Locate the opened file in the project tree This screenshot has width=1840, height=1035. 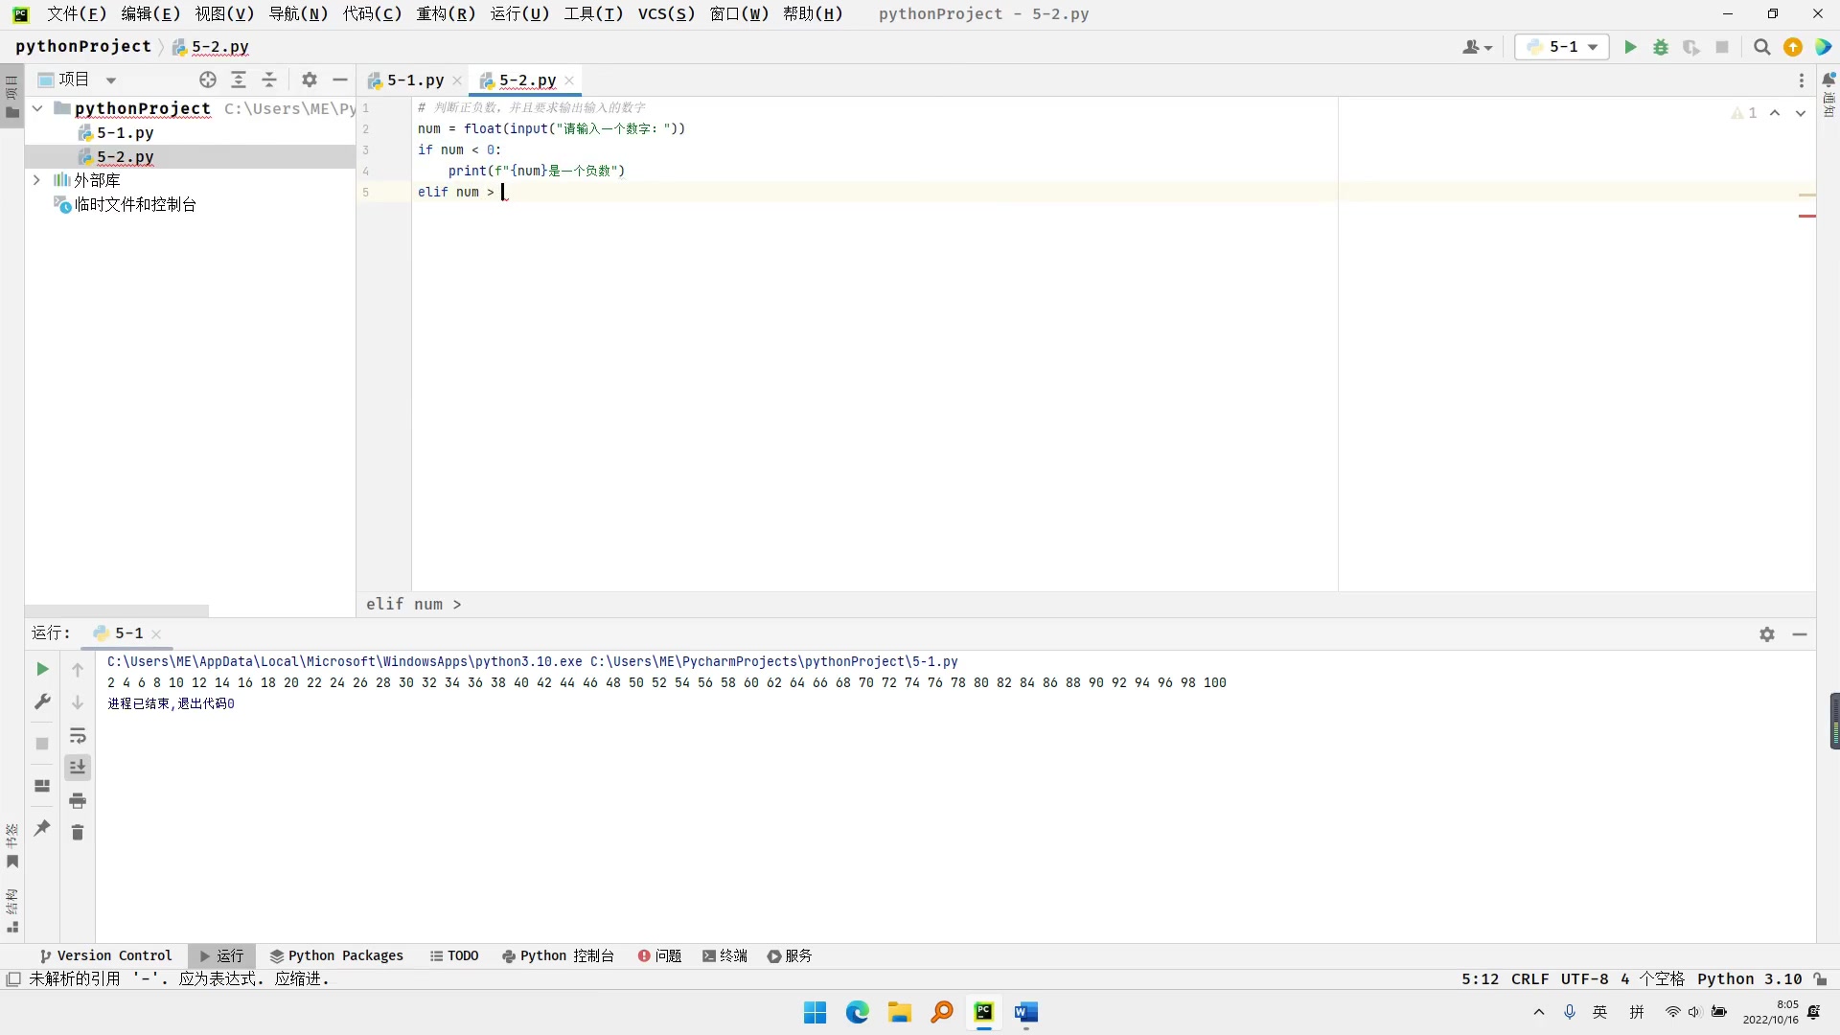208,80
